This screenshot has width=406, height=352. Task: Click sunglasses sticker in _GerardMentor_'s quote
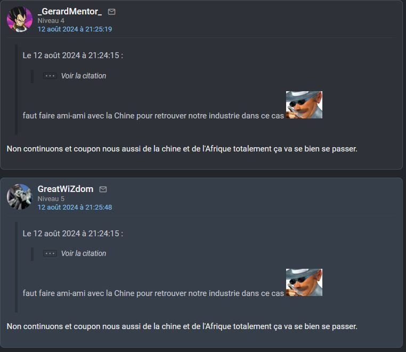click(x=304, y=105)
